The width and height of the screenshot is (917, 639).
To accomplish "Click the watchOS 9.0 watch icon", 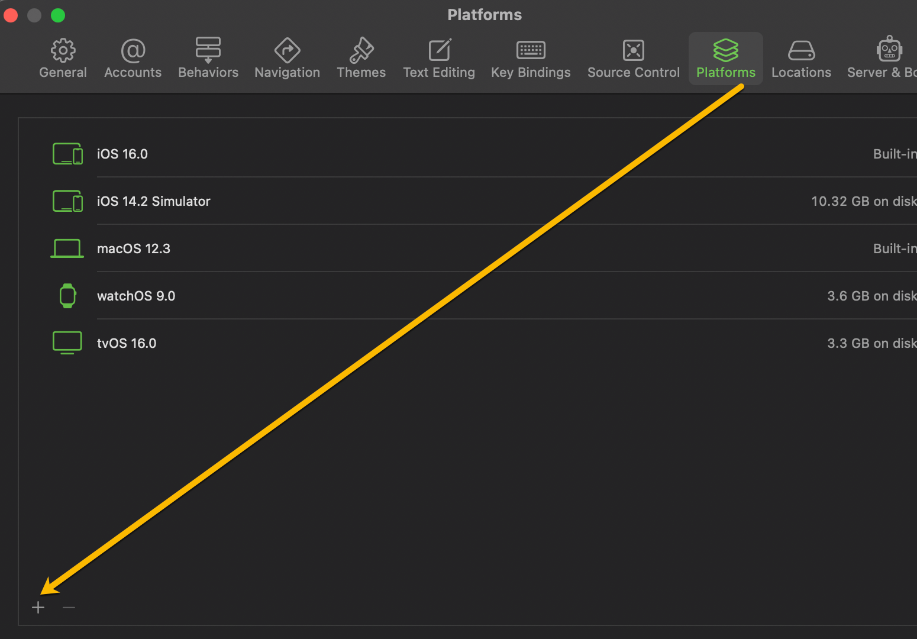I will click(x=67, y=295).
